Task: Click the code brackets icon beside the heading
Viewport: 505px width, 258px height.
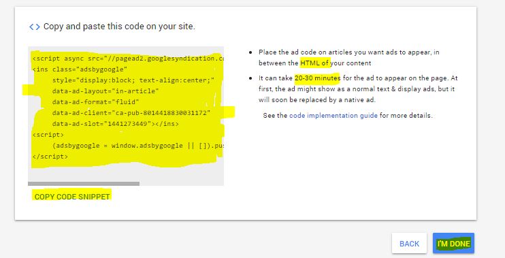Action: [x=35, y=27]
